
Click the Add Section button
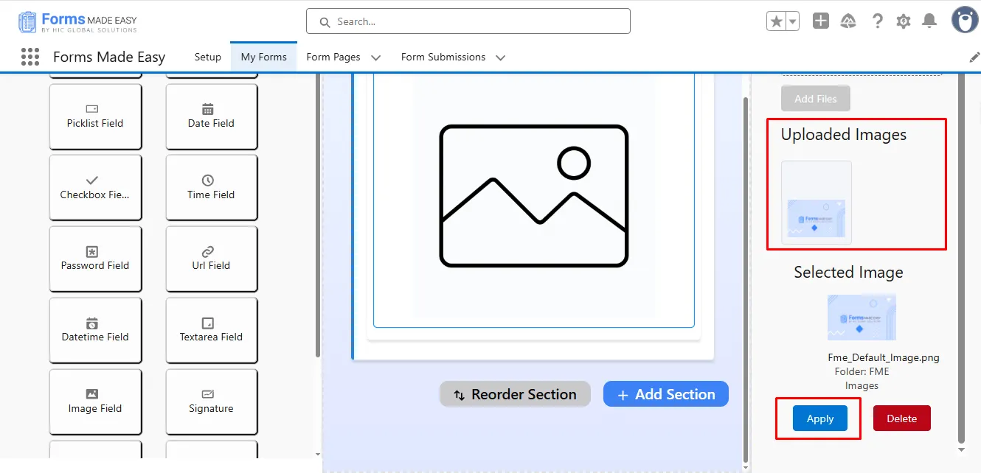(666, 394)
